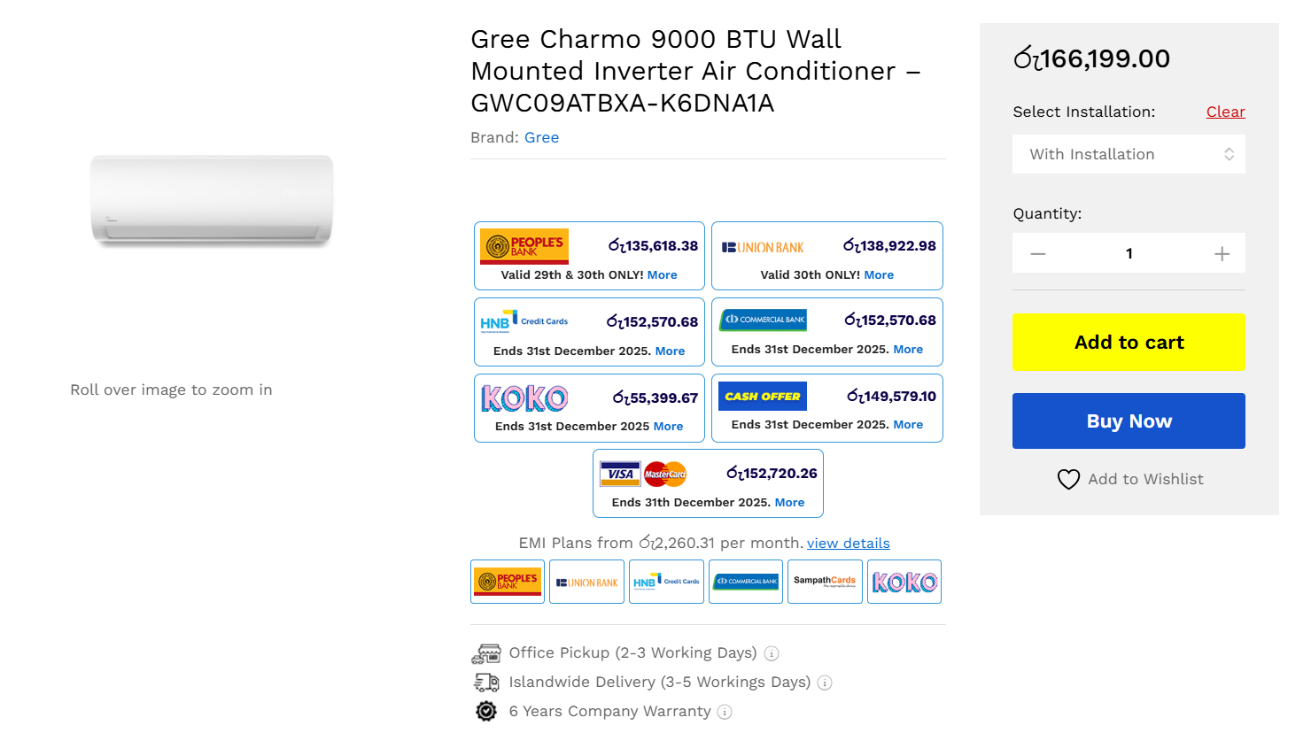Select Commercial Bank EMI plan logo

(746, 582)
